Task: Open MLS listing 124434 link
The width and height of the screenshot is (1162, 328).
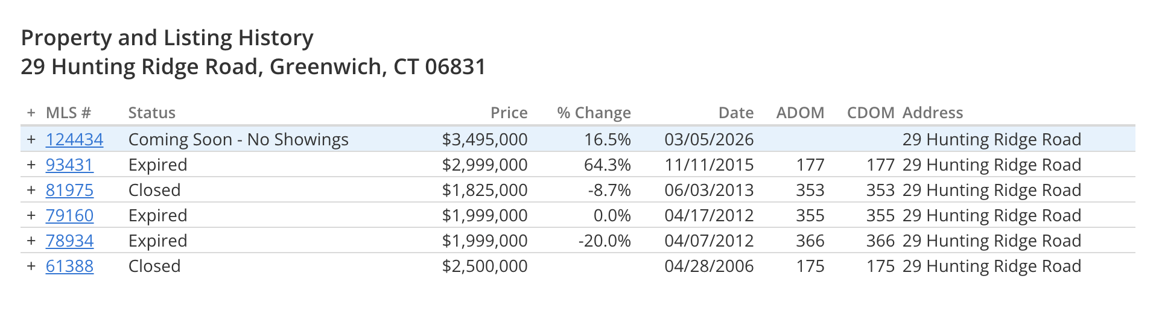Action: point(74,140)
